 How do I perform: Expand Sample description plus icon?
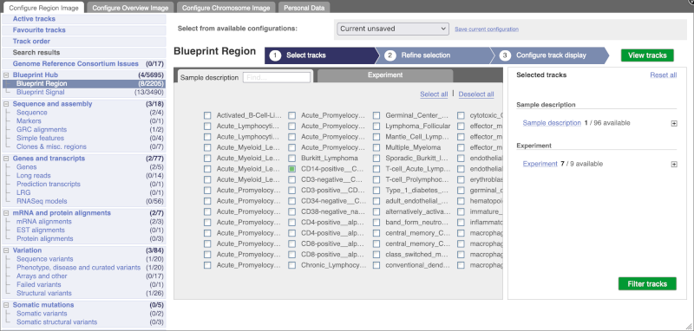click(674, 123)
